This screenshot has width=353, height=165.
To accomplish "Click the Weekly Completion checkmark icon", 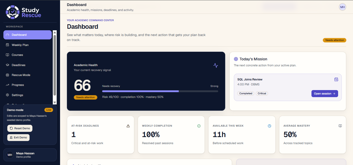I will tap(199, 126).
